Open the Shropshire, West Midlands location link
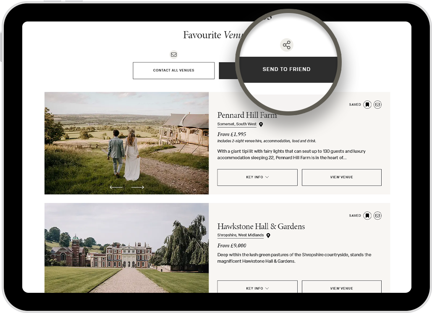The height and width of the screenshot is (313, 432). click(x=240, y=235)
